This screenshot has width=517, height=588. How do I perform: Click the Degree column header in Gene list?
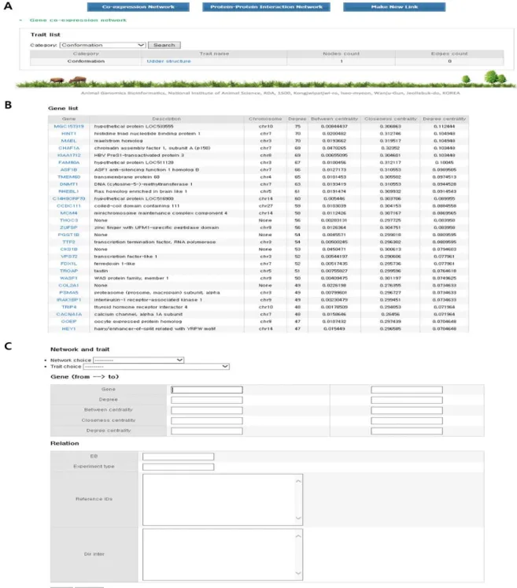[x=297, y=119]
